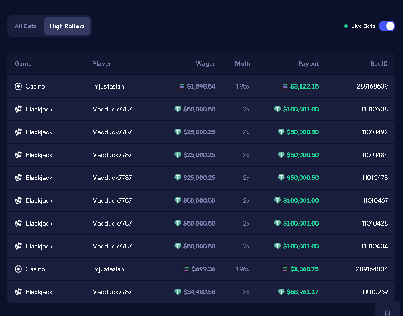Click the Solana coin icon beside wager $699.36
Screen dimensions: 403x316
(x=186, y=269)
